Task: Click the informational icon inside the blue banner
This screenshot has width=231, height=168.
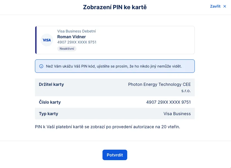Action: tap(41, 66)
